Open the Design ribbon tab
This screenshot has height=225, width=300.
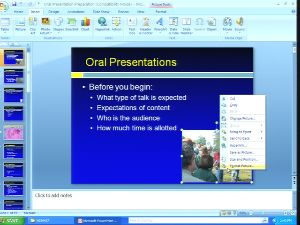tap(53, 12)
